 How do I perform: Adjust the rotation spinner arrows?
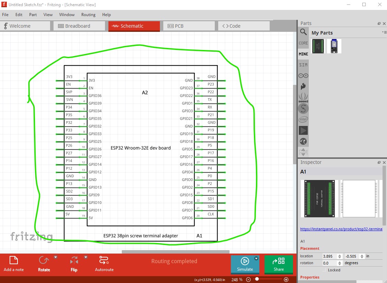coord(340,263)
